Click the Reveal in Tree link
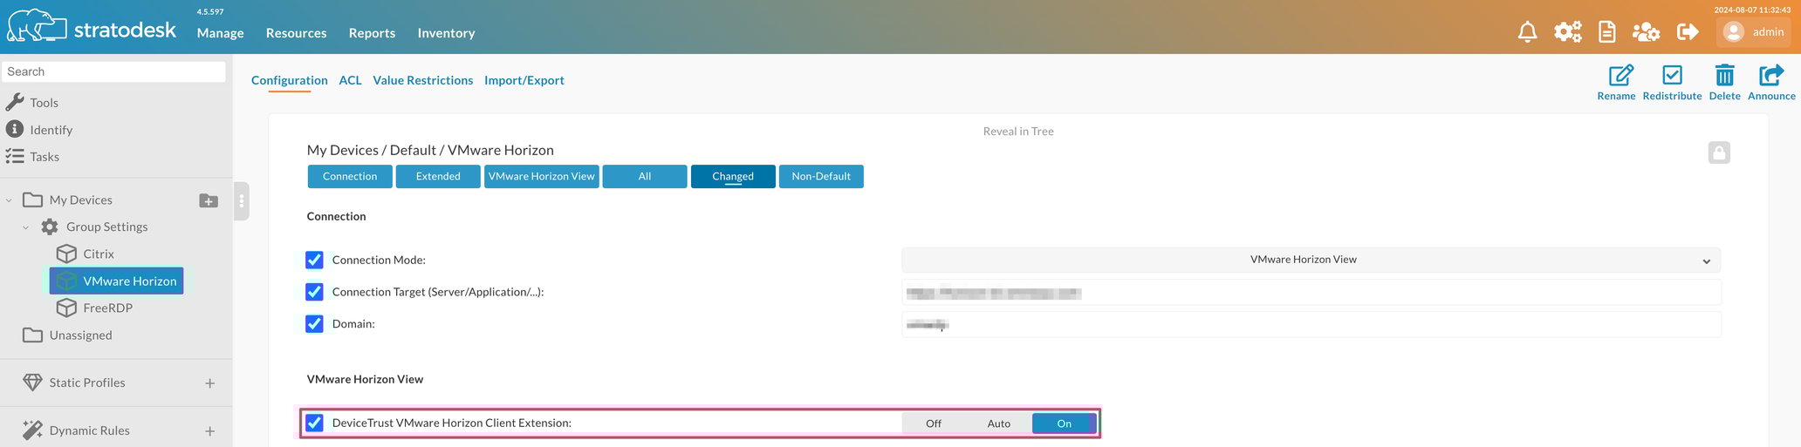1801x447 pixels. pyautogui.click(x=1017, y=132)
